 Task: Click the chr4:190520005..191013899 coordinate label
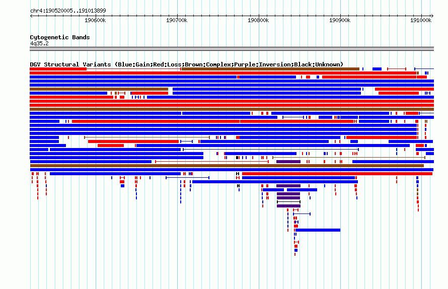tap(68, 11)
